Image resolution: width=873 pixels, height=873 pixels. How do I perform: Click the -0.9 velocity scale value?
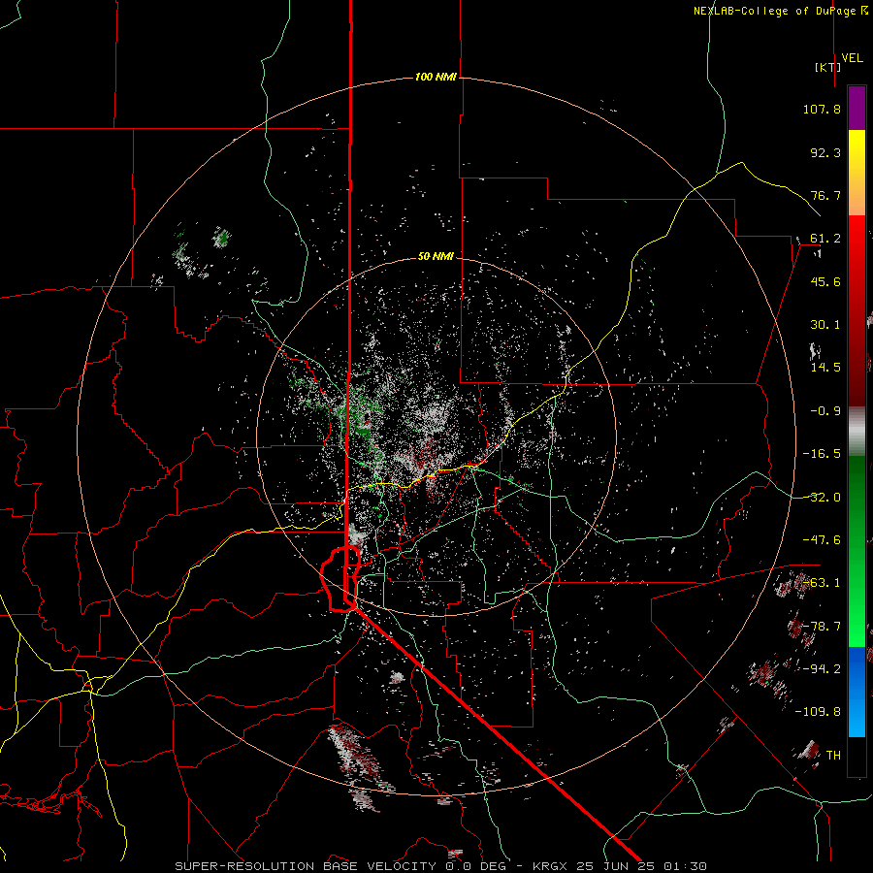(x=825, y=411)
